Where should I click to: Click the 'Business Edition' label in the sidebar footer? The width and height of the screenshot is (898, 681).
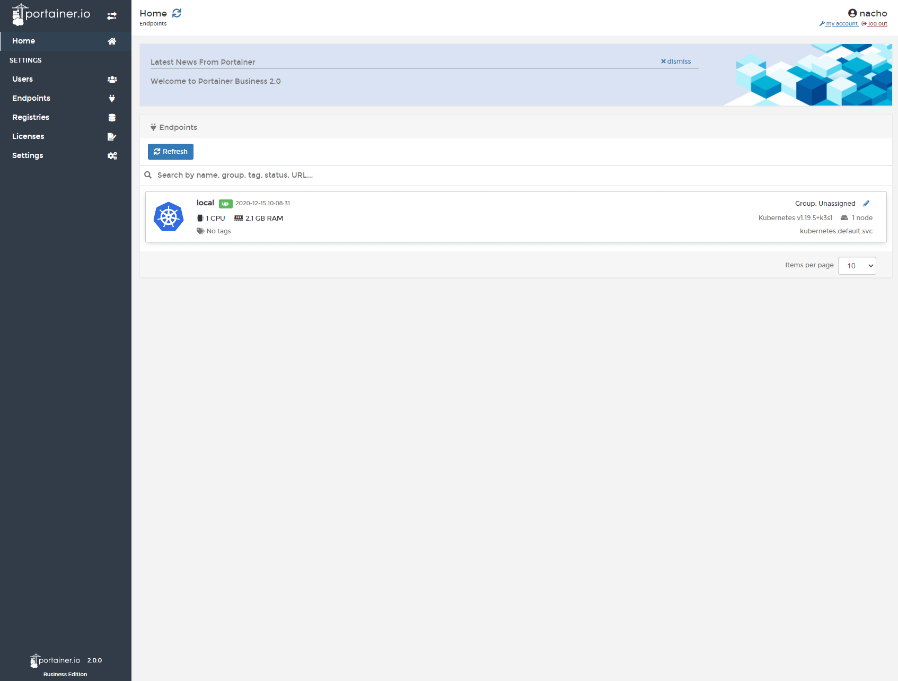(65, 675)
